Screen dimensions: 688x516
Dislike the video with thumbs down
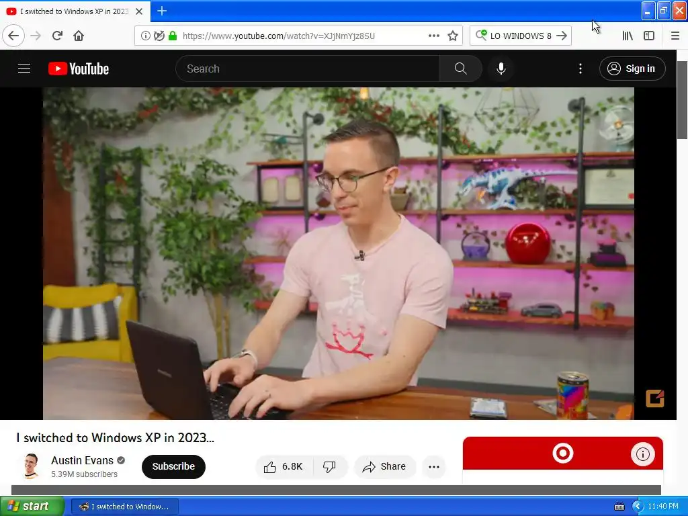329,466
